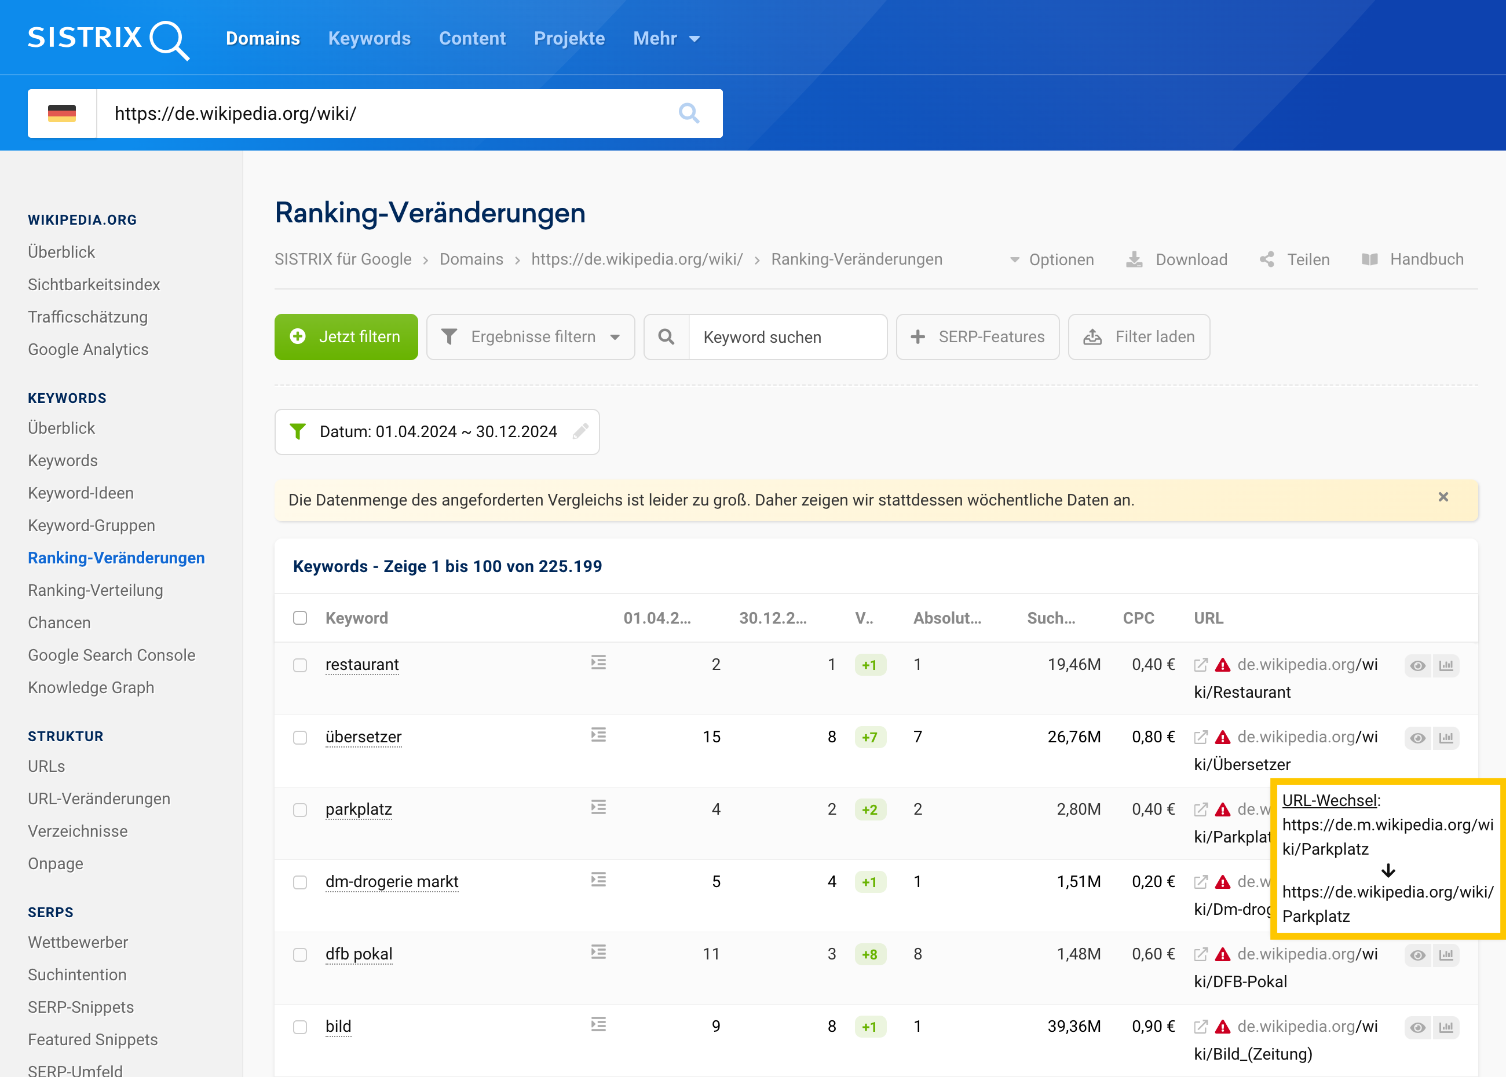
Task: Open SERP list icon for dfb pokal row
Action: tap(598, 952)
